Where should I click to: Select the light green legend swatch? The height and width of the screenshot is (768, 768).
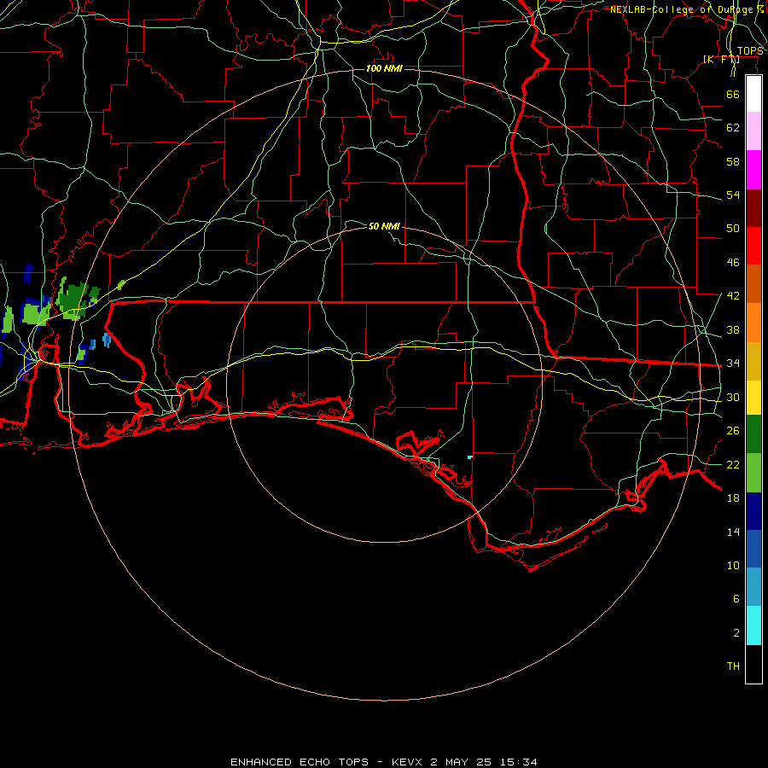coord(753,473)
